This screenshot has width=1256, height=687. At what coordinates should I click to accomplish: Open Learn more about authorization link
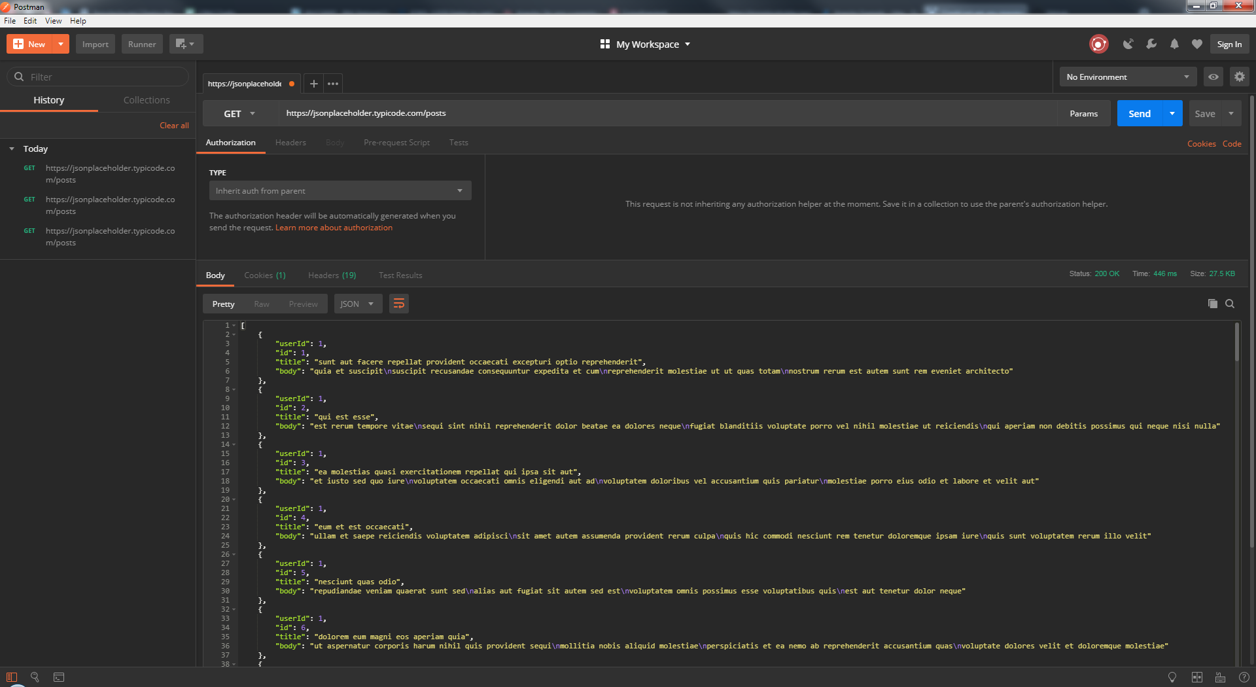click(334, 228)
